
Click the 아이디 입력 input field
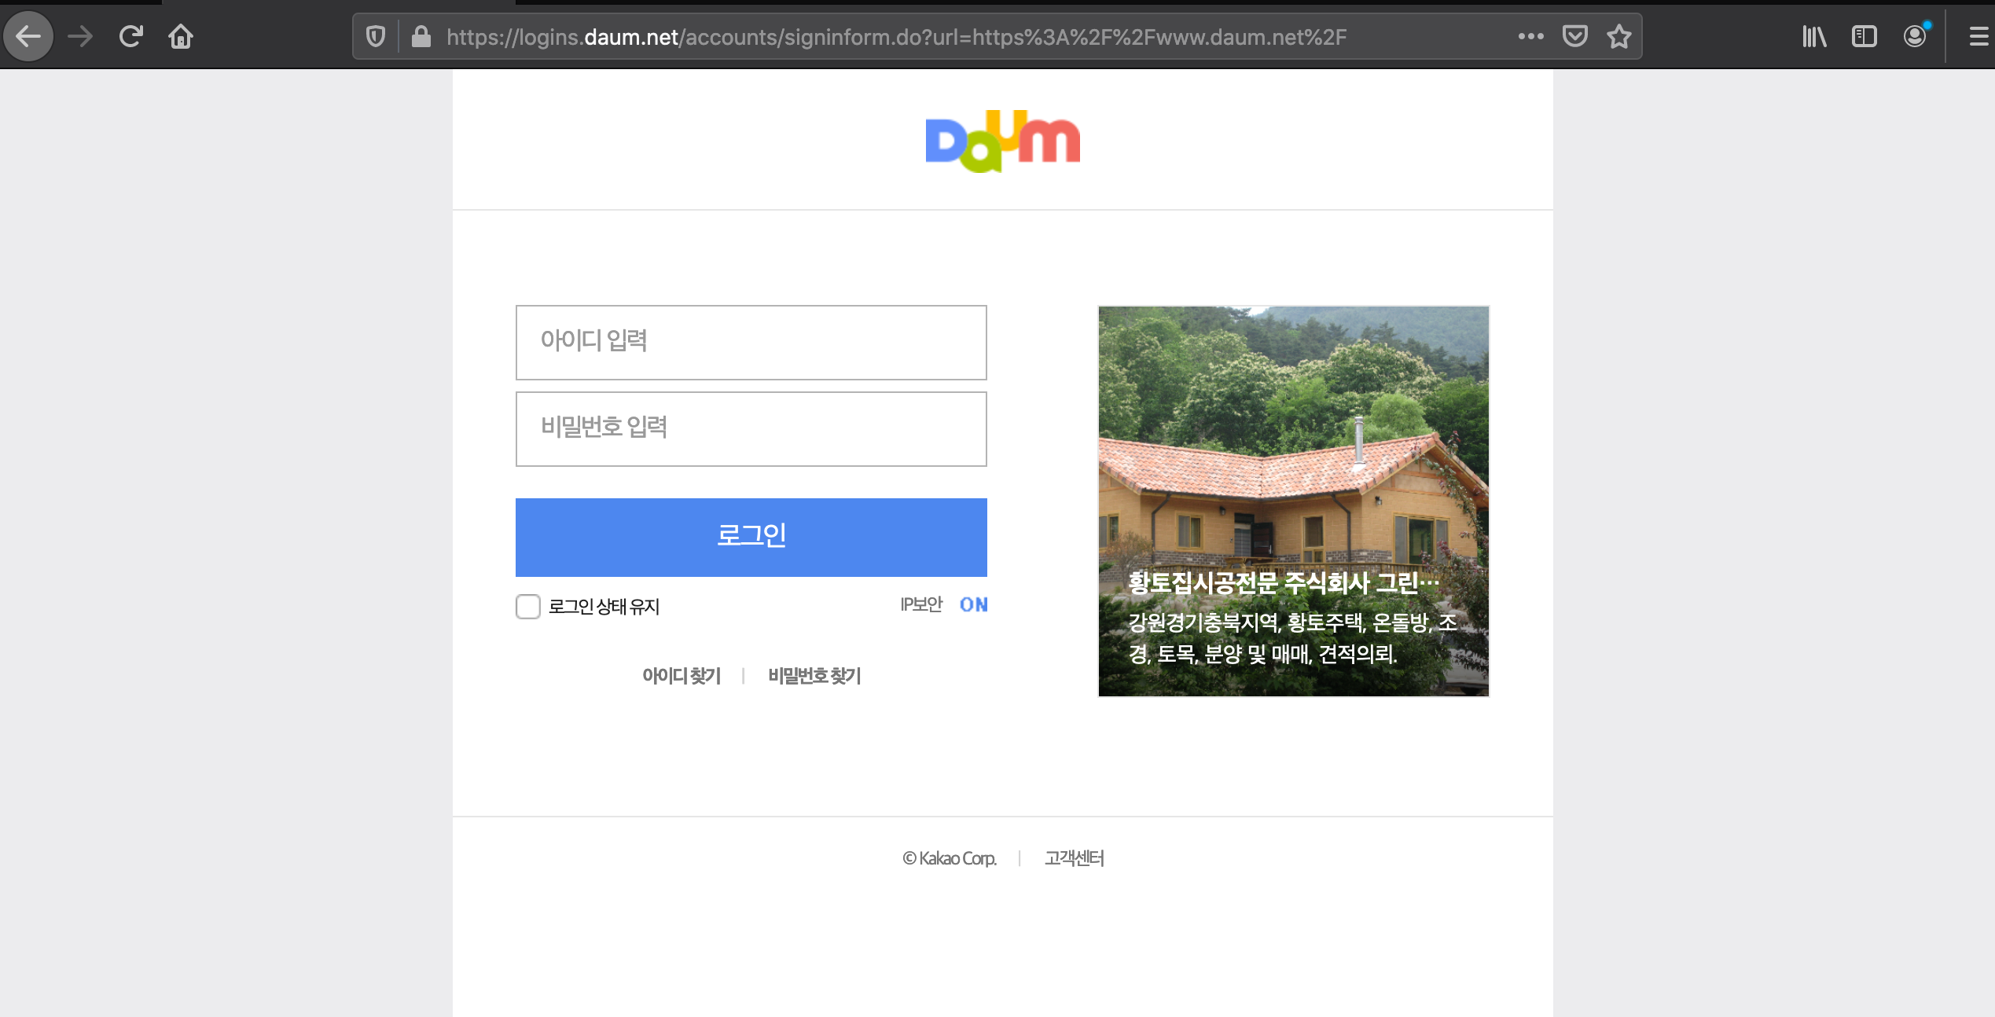tap(750, 342)
